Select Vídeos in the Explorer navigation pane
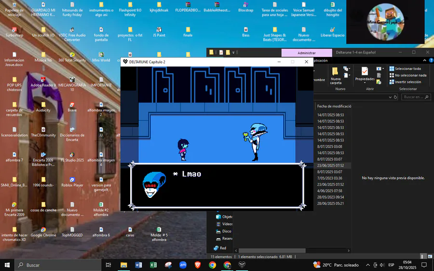 click(x=224, y=224)
